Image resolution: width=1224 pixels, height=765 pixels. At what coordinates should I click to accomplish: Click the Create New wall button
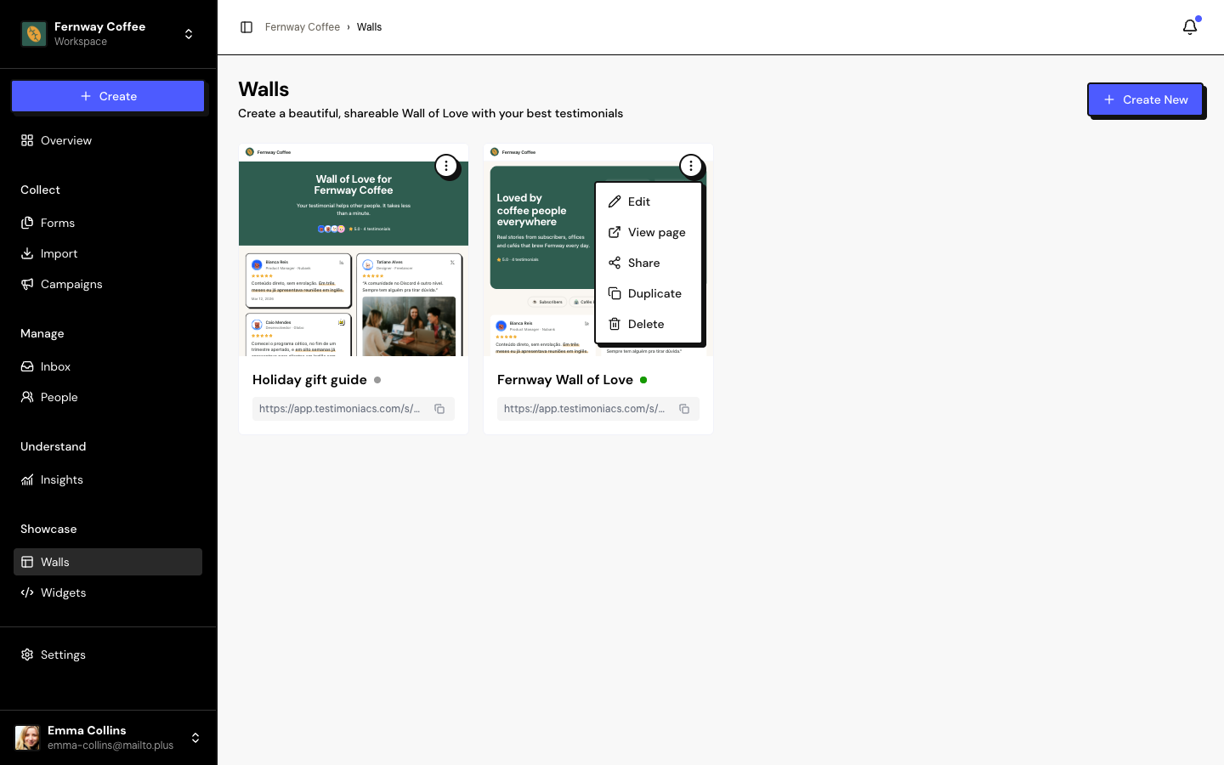[1146, 99]
